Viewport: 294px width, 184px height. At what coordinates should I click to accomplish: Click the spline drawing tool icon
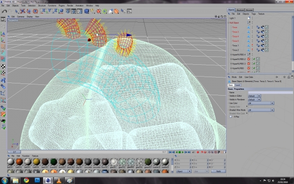tap(92, 11)
